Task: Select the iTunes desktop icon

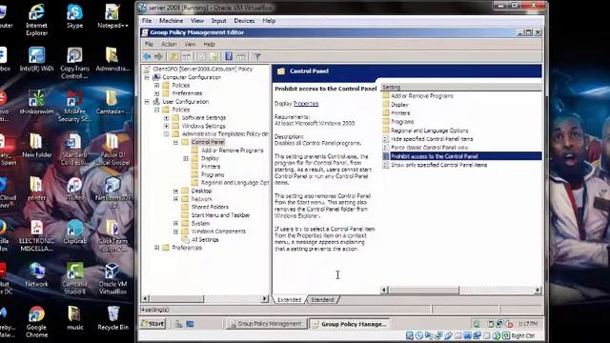Action: (74, 189)
